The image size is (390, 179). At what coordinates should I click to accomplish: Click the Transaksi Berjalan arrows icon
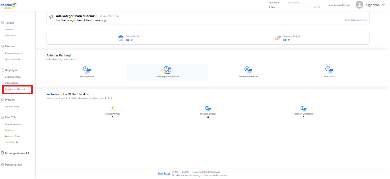tap(278, 38)
